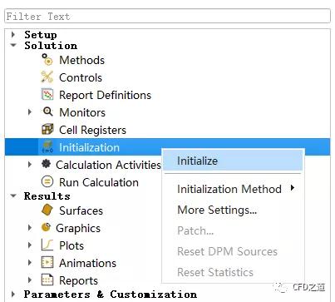This screenshot has height=302, width=335.
Task: Click the Run Calculation circle icon
Action: tap(47, 182)
